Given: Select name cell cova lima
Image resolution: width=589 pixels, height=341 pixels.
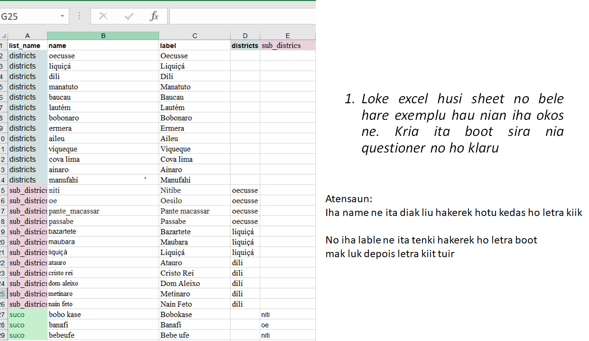Looking at the screenshot, I should pos(103,159).
